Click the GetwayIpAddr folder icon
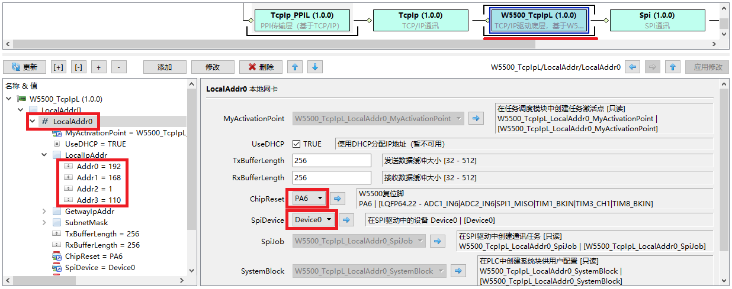This screenshot has width=732, height=289. (57, 211)
